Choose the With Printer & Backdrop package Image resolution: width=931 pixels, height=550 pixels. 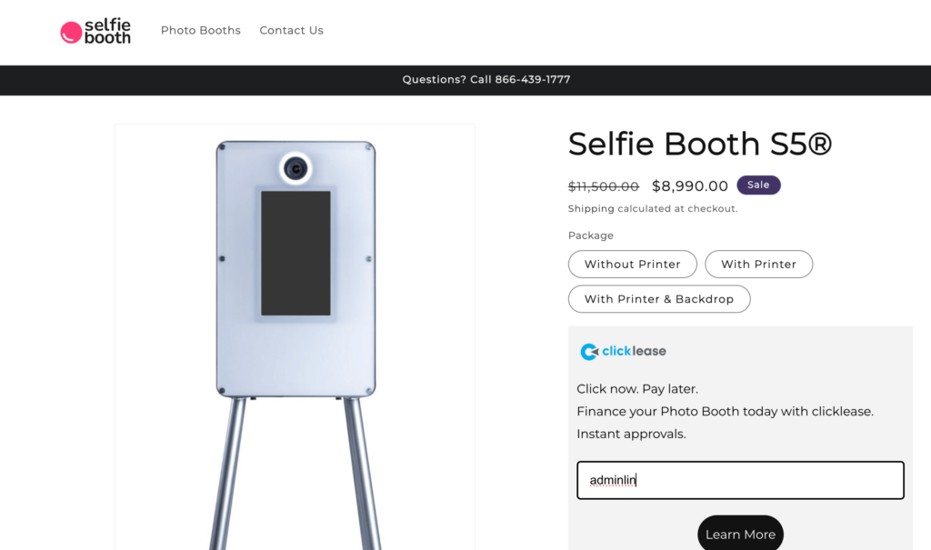658,299
